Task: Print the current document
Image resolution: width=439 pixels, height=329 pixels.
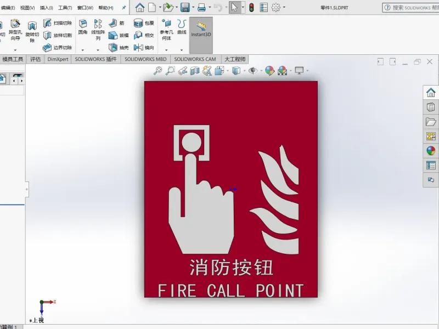Action: [x=201, y=7]
